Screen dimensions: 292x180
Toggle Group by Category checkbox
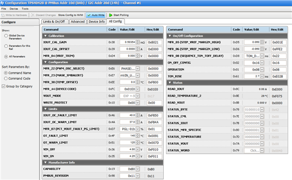coord(3,86)
